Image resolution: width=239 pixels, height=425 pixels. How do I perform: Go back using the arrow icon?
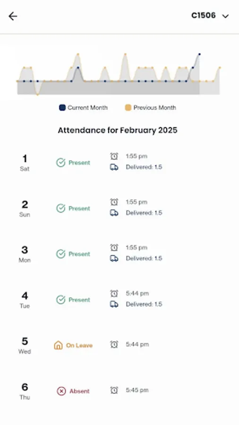tap(13, 16)
